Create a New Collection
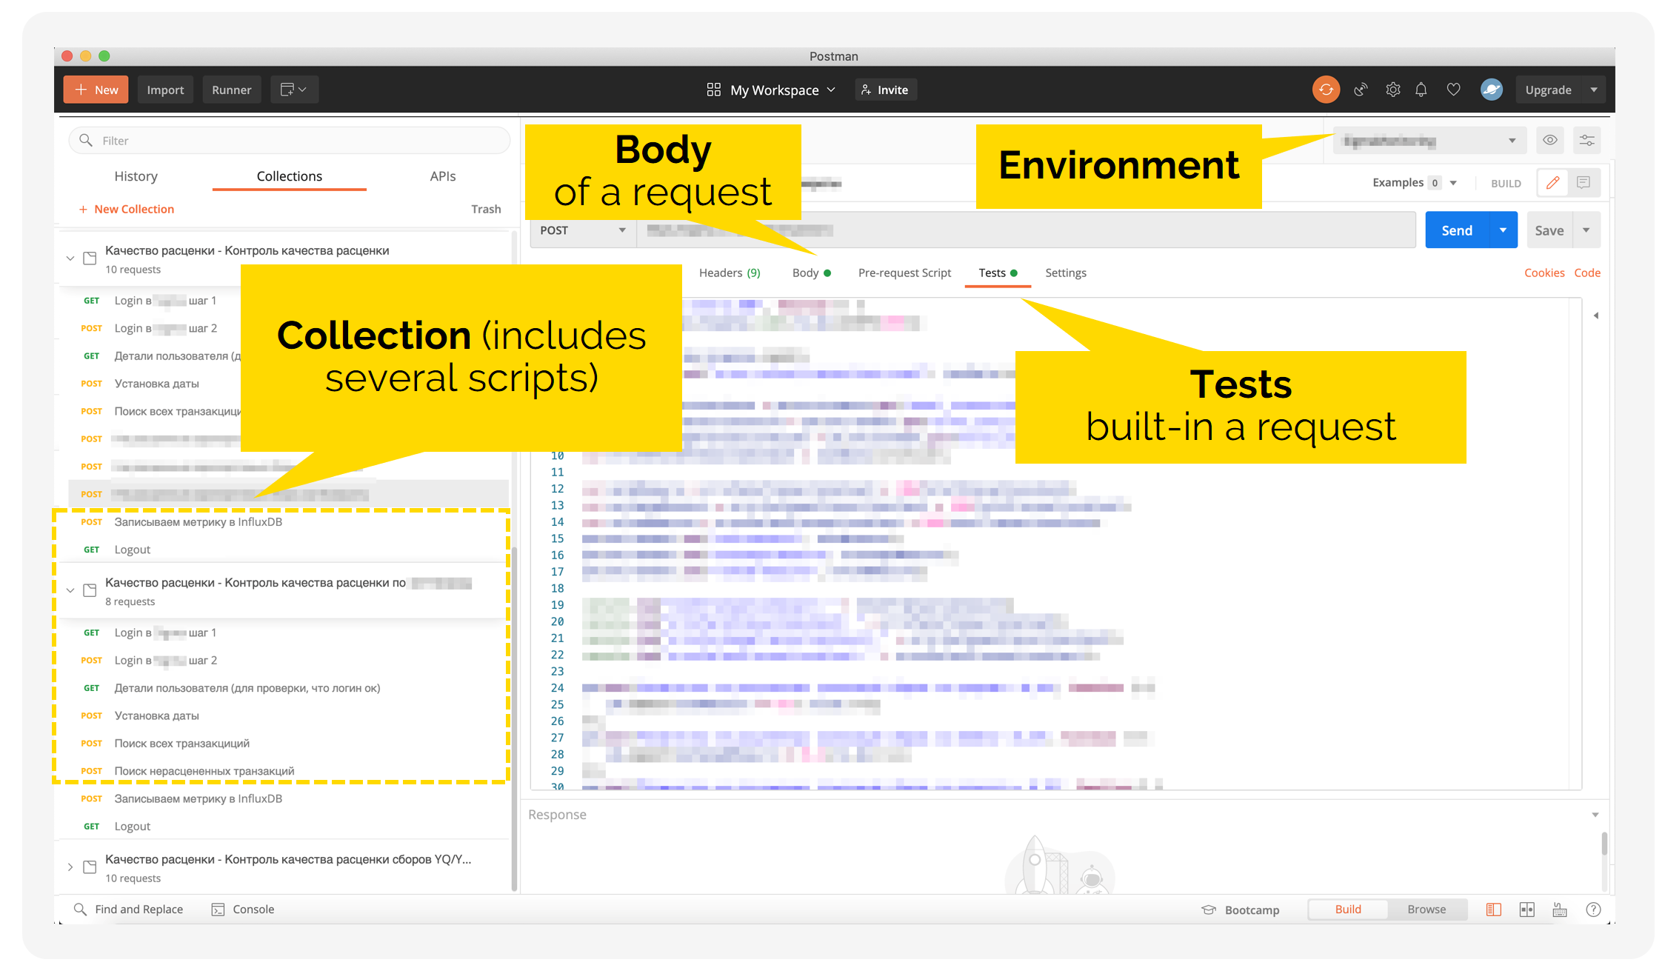 126,209
